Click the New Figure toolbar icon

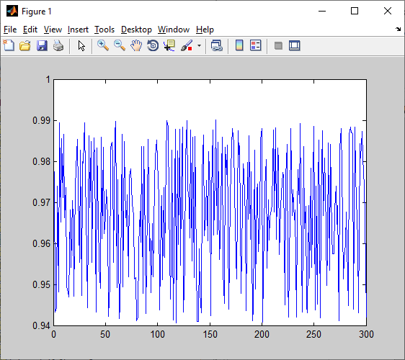[9, 45]
